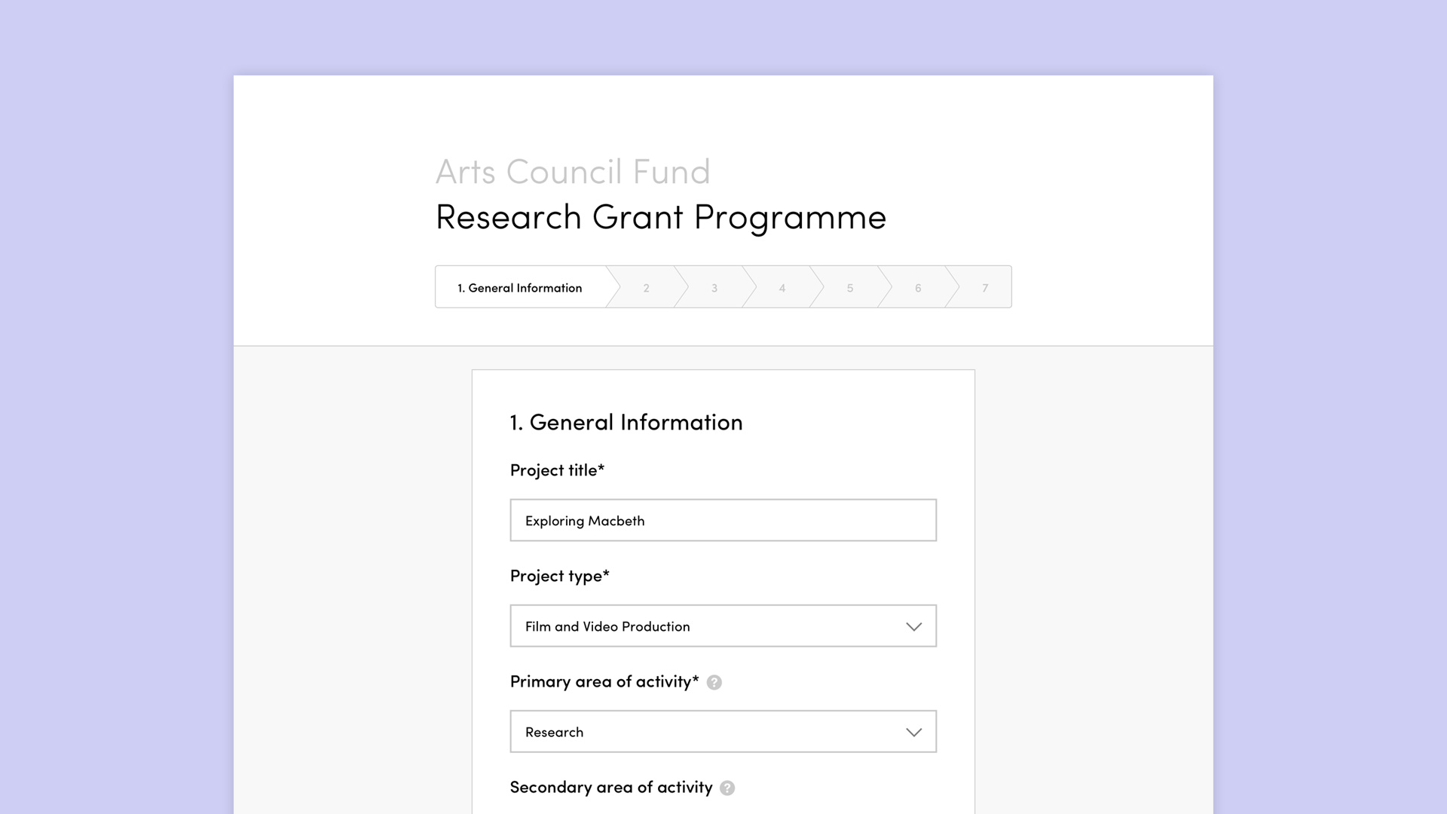Image resolution: width=1447 pixels, height=814 pixels.
Task: Click the Research Grant Programme title
Action: click(661, 218)
